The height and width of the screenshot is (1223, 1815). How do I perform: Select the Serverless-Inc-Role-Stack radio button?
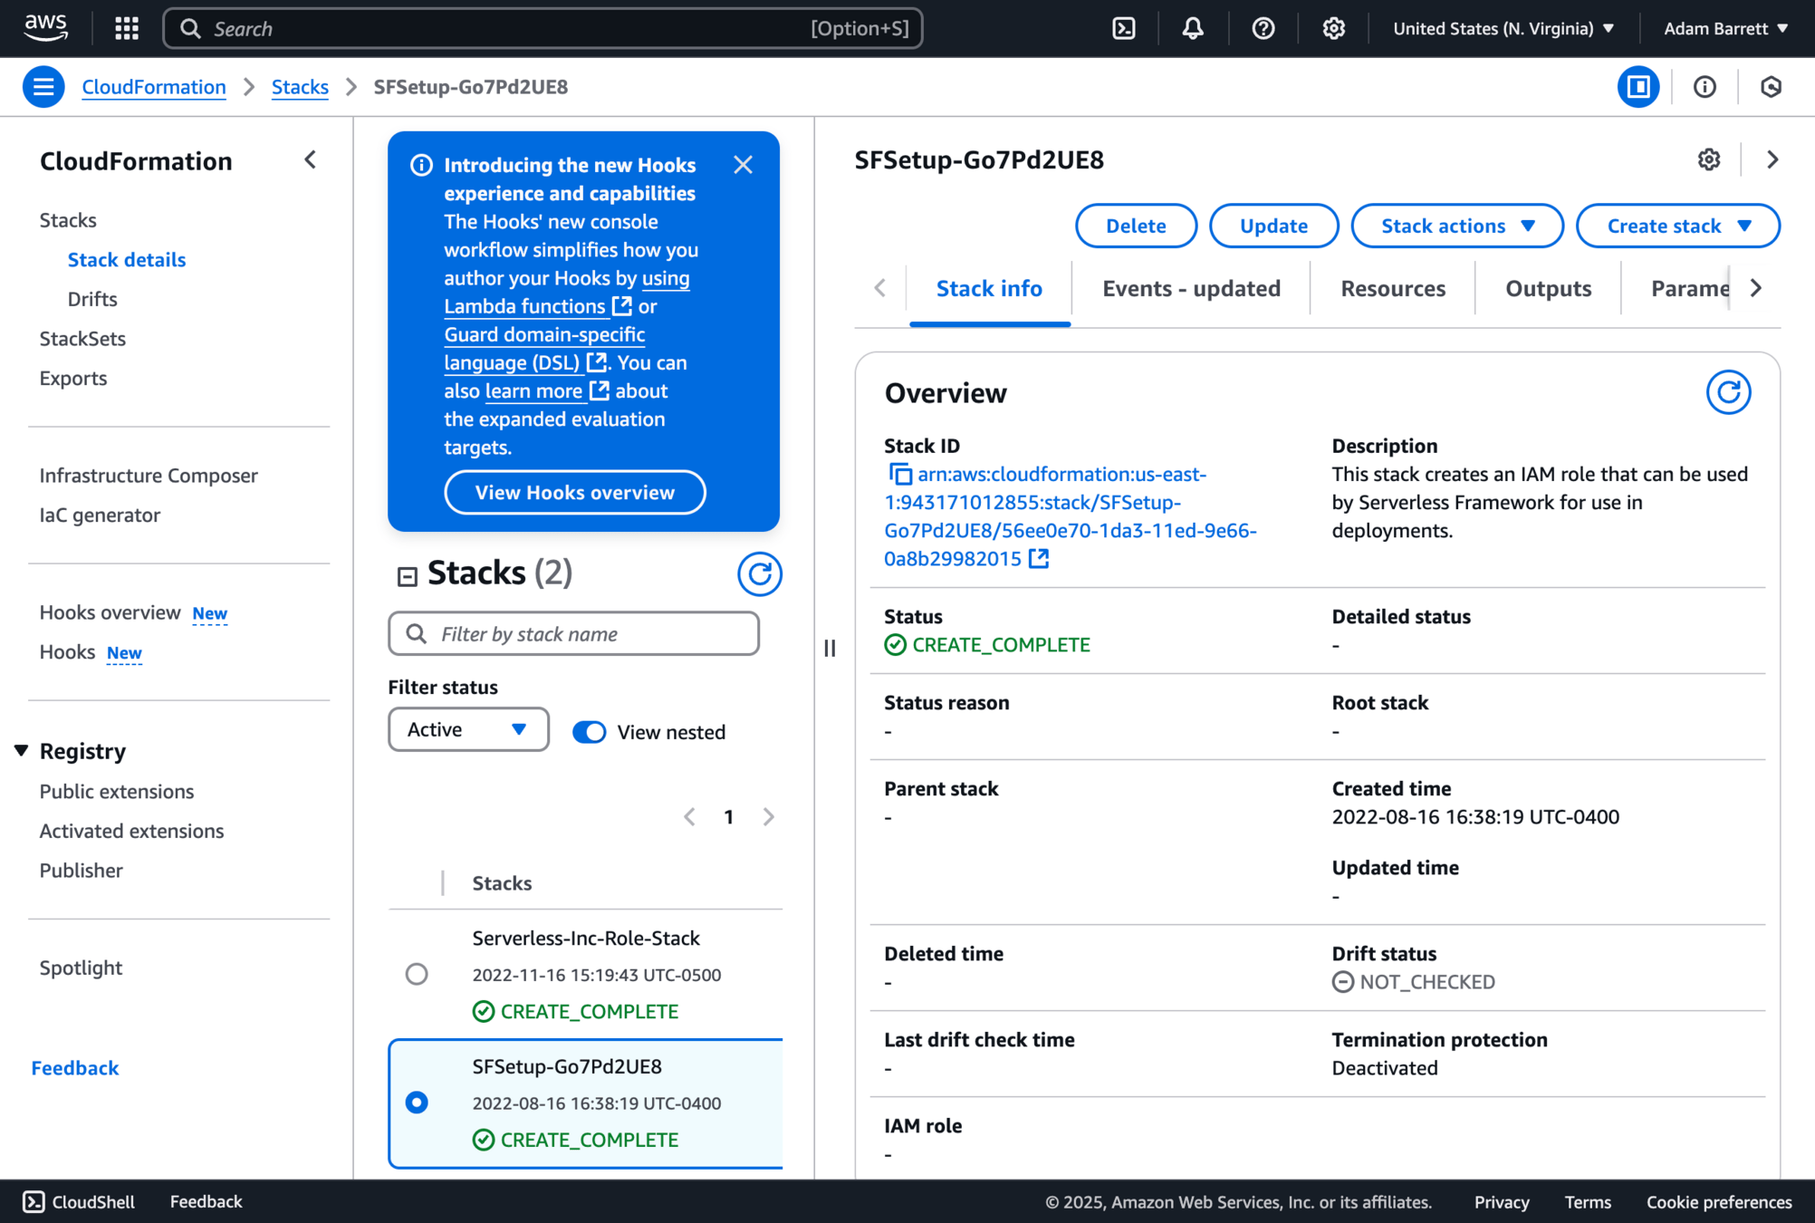tap(417, 974)
